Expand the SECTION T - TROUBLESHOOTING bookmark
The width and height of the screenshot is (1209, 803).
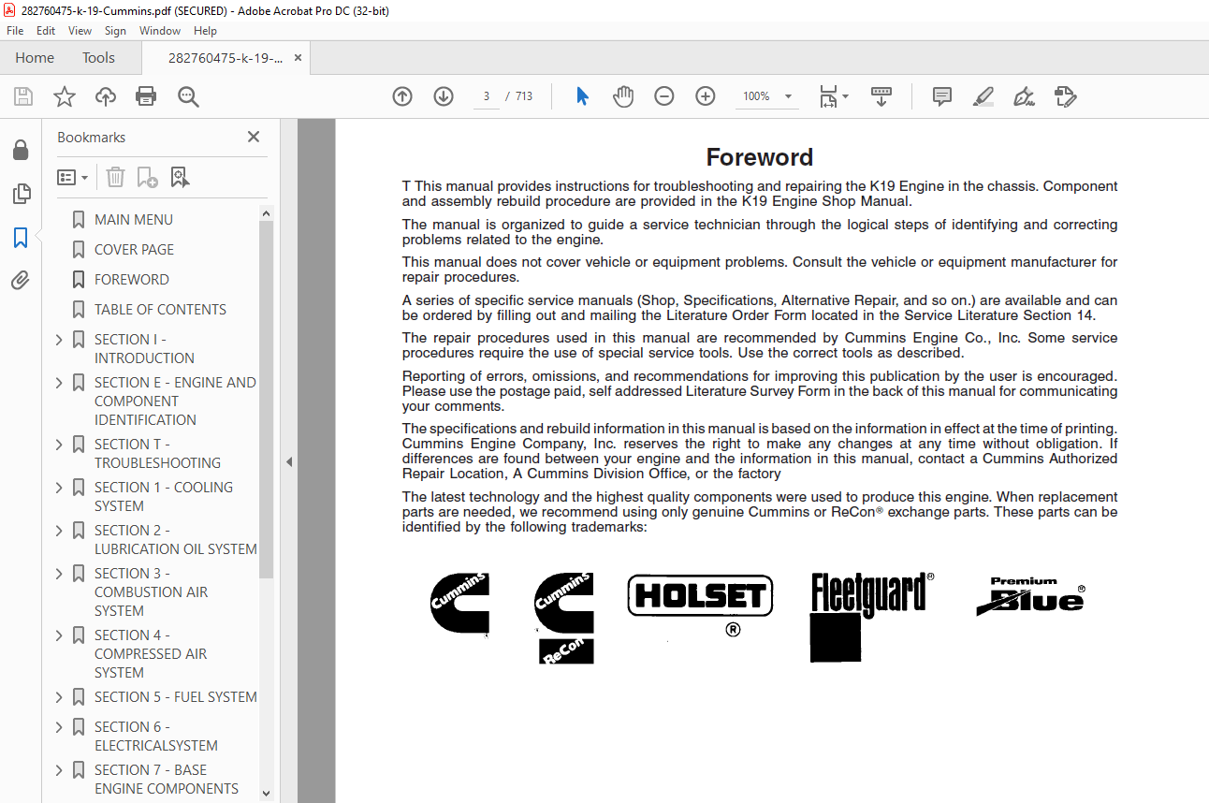[59, 445]
